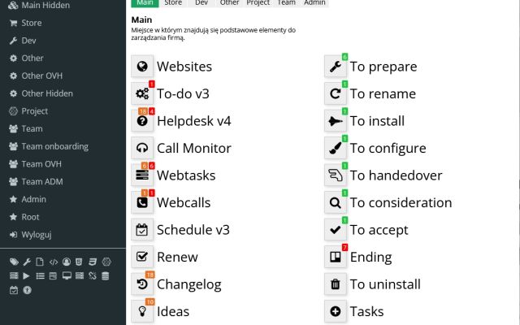
Task: Open the Admin tab
Action: (x=314, y=3)
